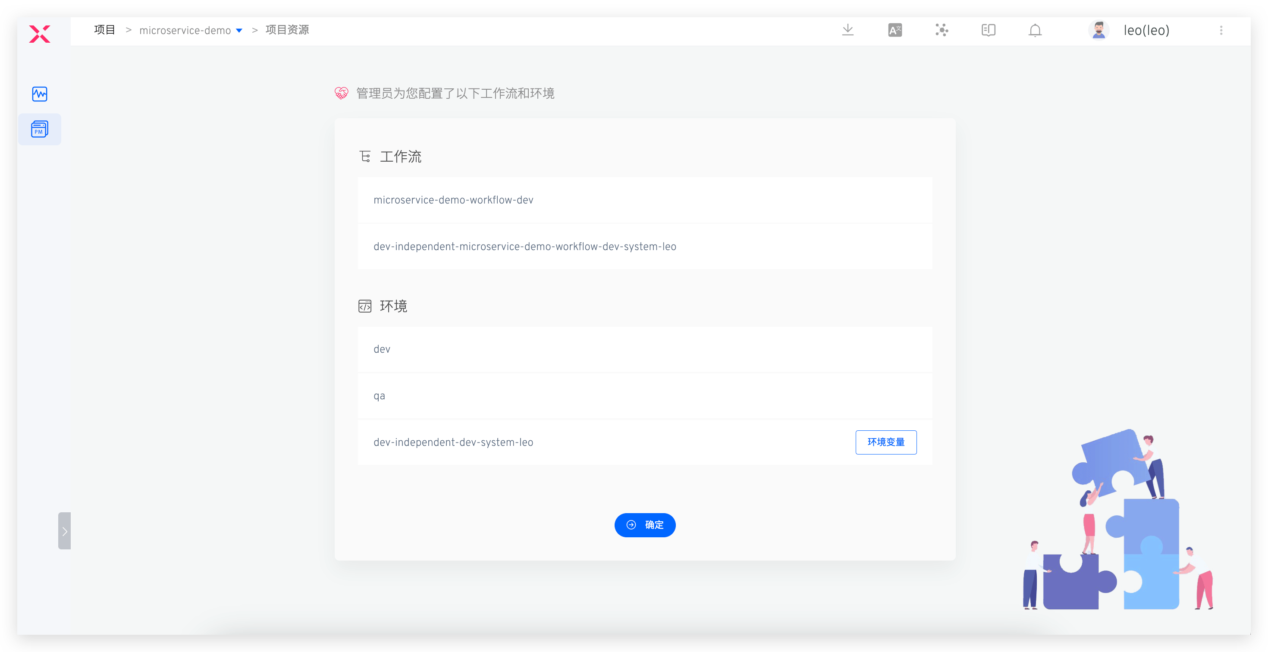Click the 环境 environment section icon

coord(365,306)
